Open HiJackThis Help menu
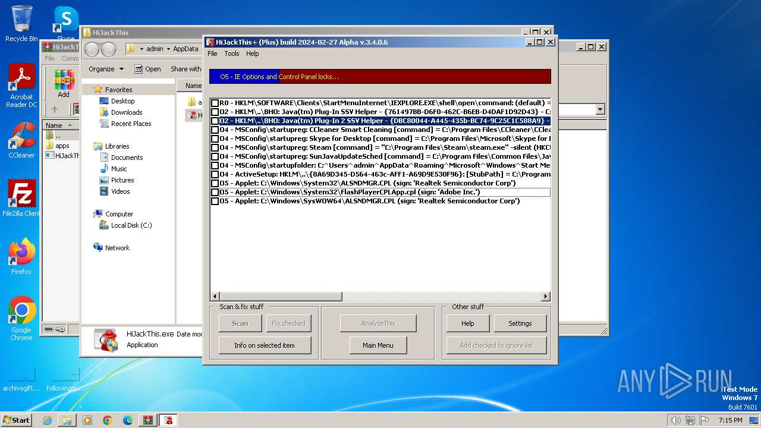Screen dimensions: 761x428 (253, 53)
